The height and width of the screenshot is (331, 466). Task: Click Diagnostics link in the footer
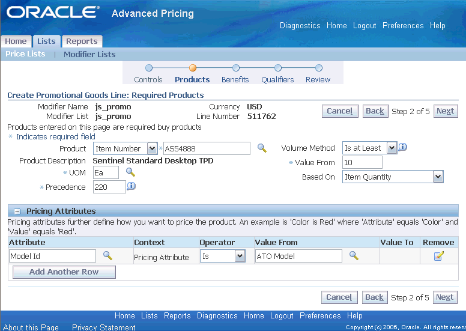[x=217, y=315]
